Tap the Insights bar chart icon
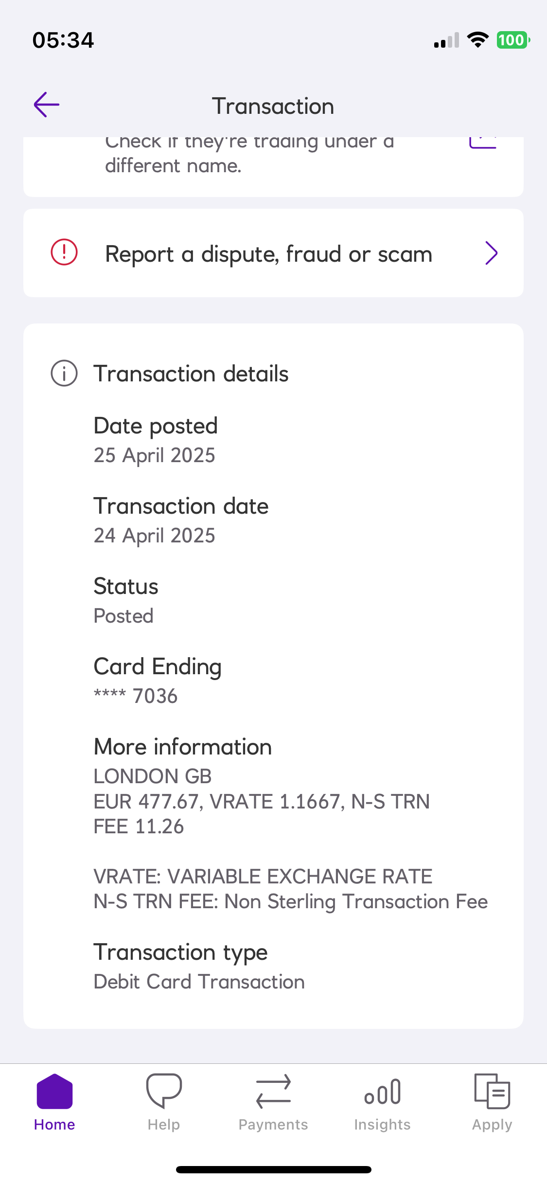This screenshot has width=547, height=1185. click(383, 1091)
